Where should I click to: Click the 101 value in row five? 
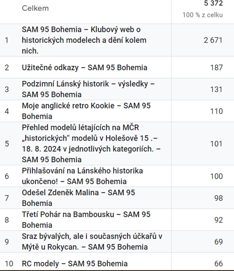tap(217, 144)
